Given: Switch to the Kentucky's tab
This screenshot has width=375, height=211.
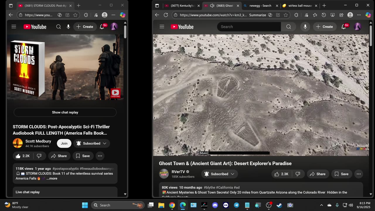Looking at the screenshot, I should (182, 6).
